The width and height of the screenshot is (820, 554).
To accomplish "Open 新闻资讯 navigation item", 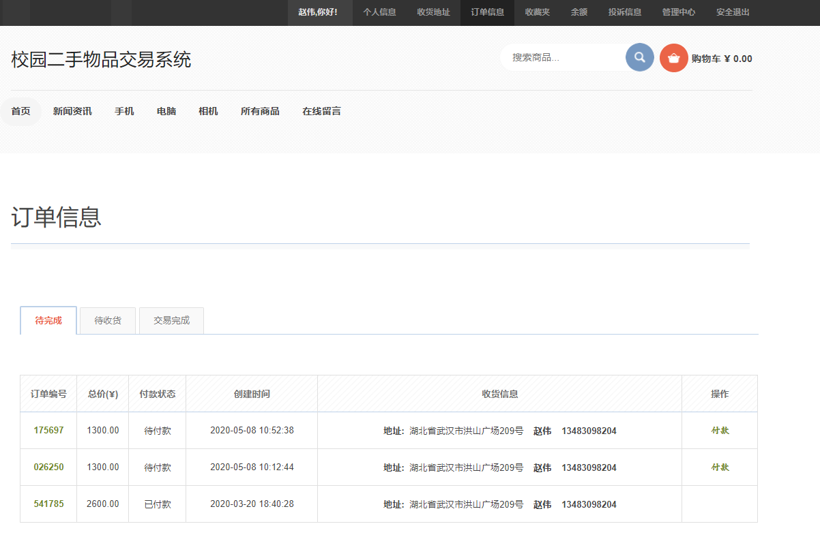I will coord(72,111).
